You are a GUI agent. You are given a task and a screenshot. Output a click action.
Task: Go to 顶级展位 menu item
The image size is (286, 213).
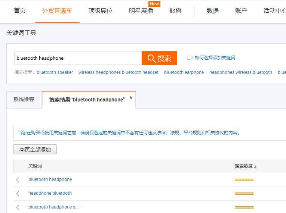[x=101, y=11]
